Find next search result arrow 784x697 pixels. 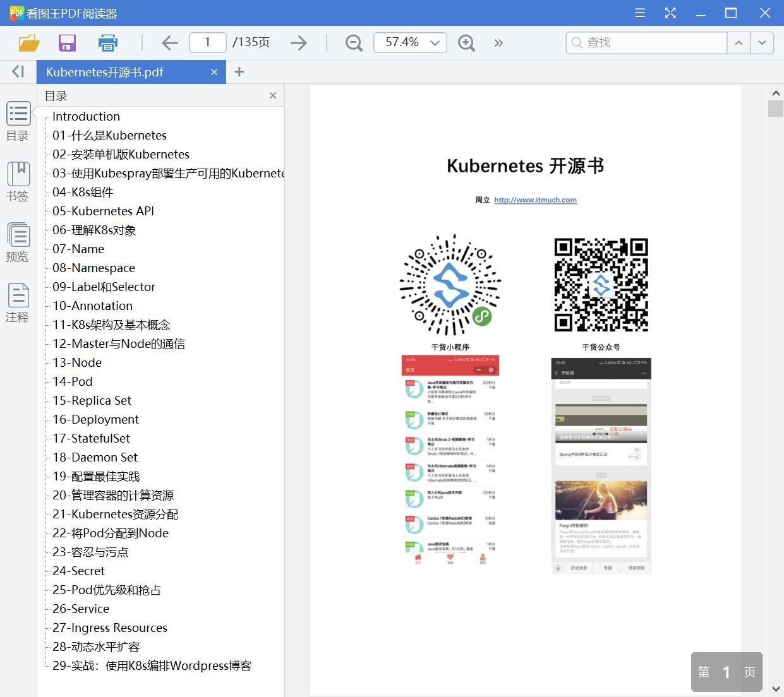click(762, 43)
